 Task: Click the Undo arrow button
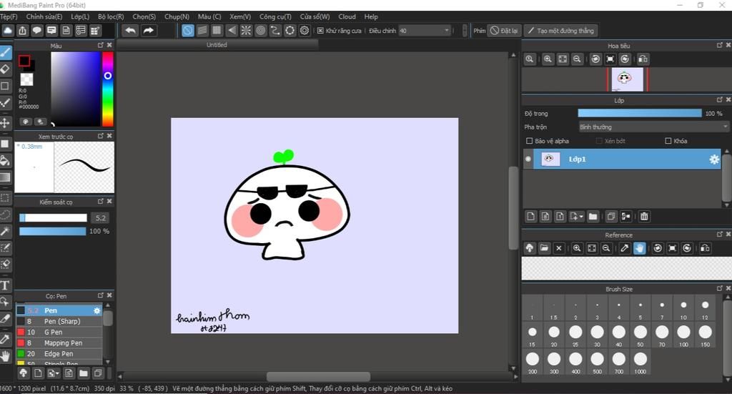(x=130, y=30)
